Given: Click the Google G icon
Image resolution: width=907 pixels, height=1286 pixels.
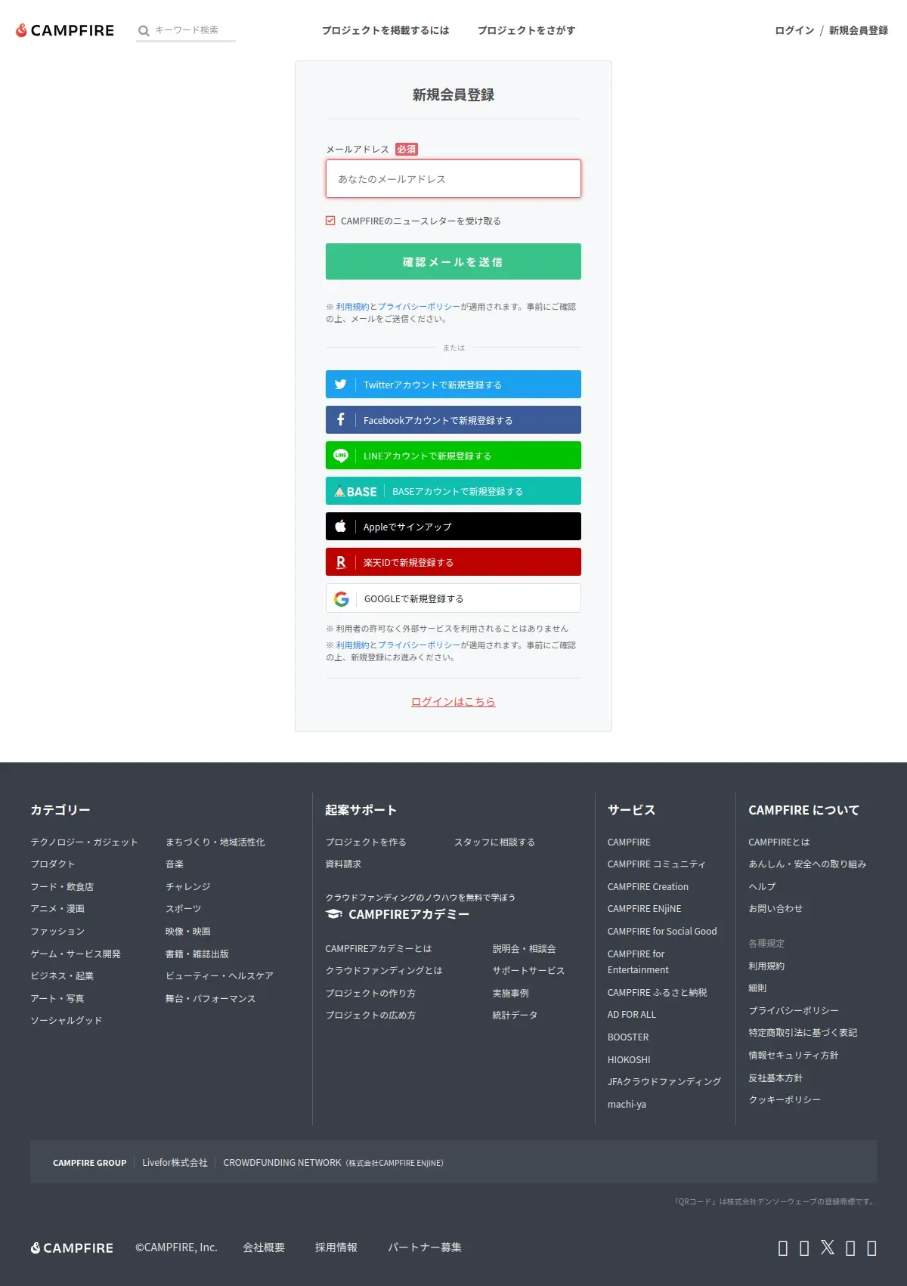Looking at the screenshot, I should (x=342, y=598).
